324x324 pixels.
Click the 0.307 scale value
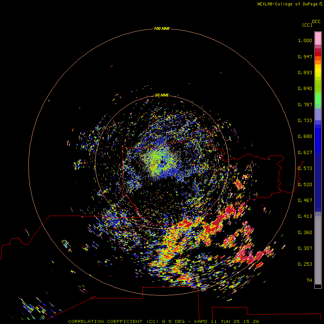tap(305, 248)
